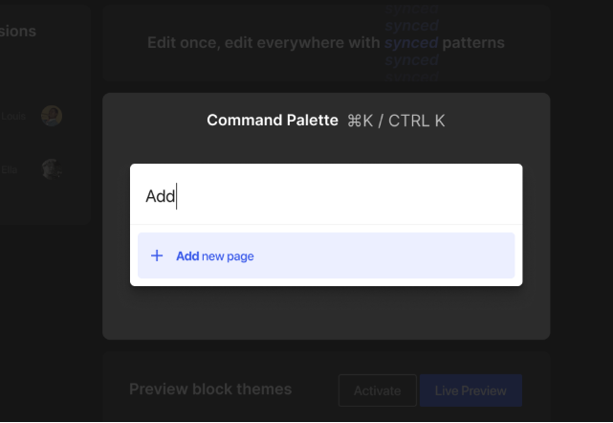The image size is (613, 423).
Task: Click the Ella name label
Action: (x=10, y=169)
